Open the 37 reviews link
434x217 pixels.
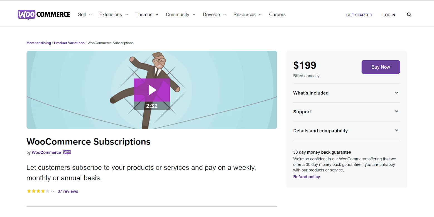click(68, 191)
